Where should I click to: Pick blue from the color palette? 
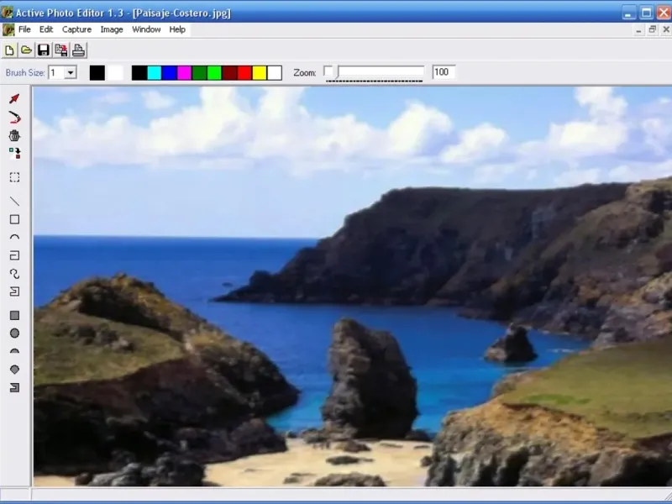point(170,73)
